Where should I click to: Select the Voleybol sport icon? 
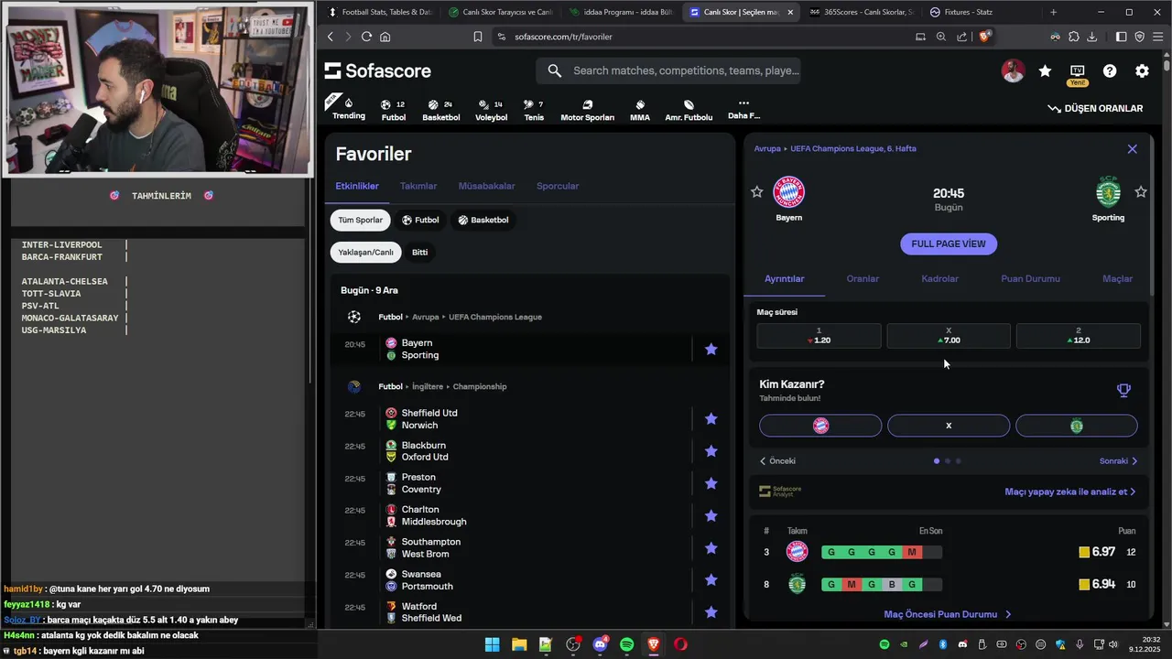tap(491, 110)
